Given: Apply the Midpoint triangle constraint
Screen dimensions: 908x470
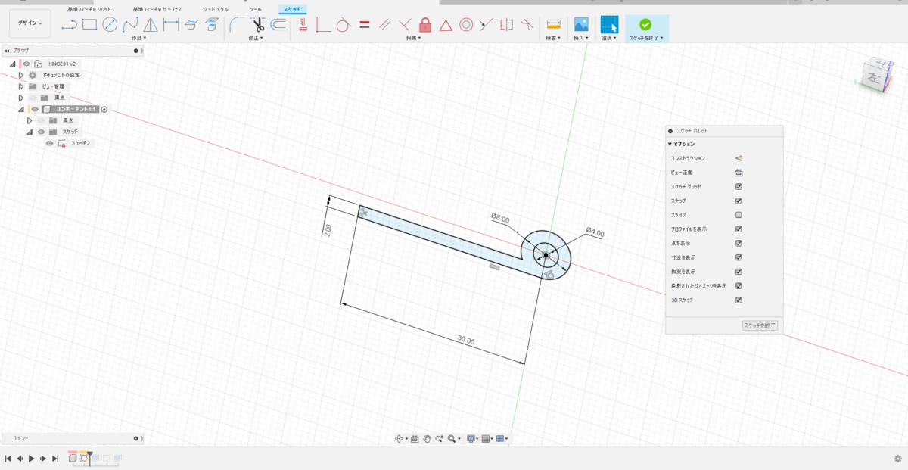Looking at the screenshot, I should (x=446, y=24).
